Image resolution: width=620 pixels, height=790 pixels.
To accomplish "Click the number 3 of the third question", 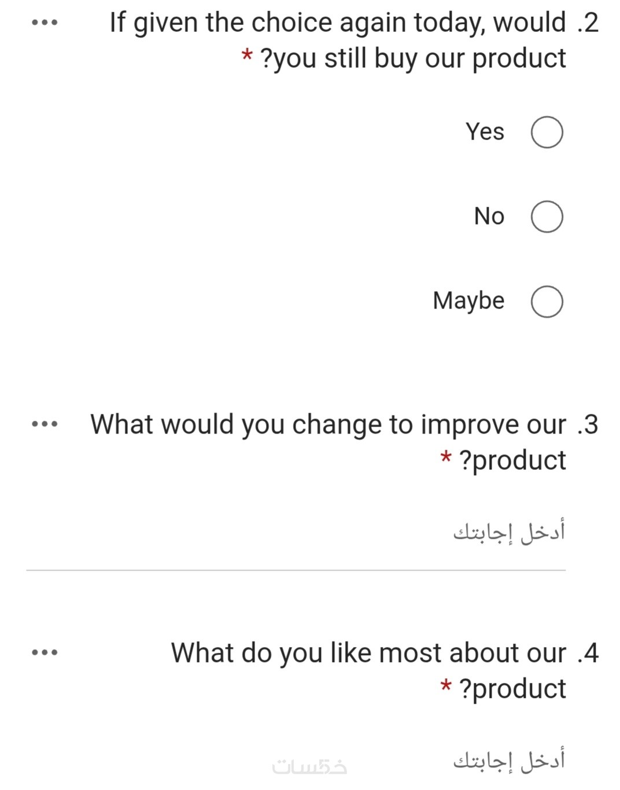I will (590, 424).
